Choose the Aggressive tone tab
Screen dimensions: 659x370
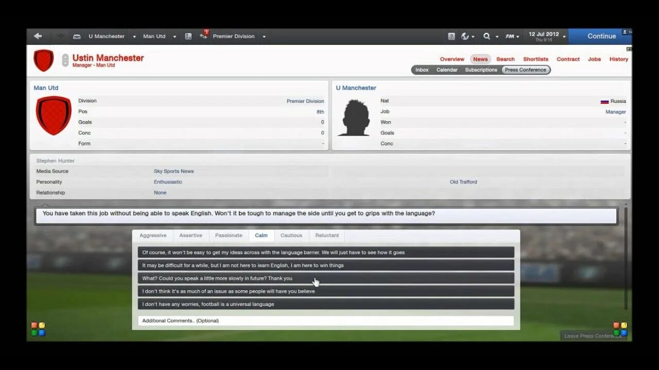coord(153,235)
